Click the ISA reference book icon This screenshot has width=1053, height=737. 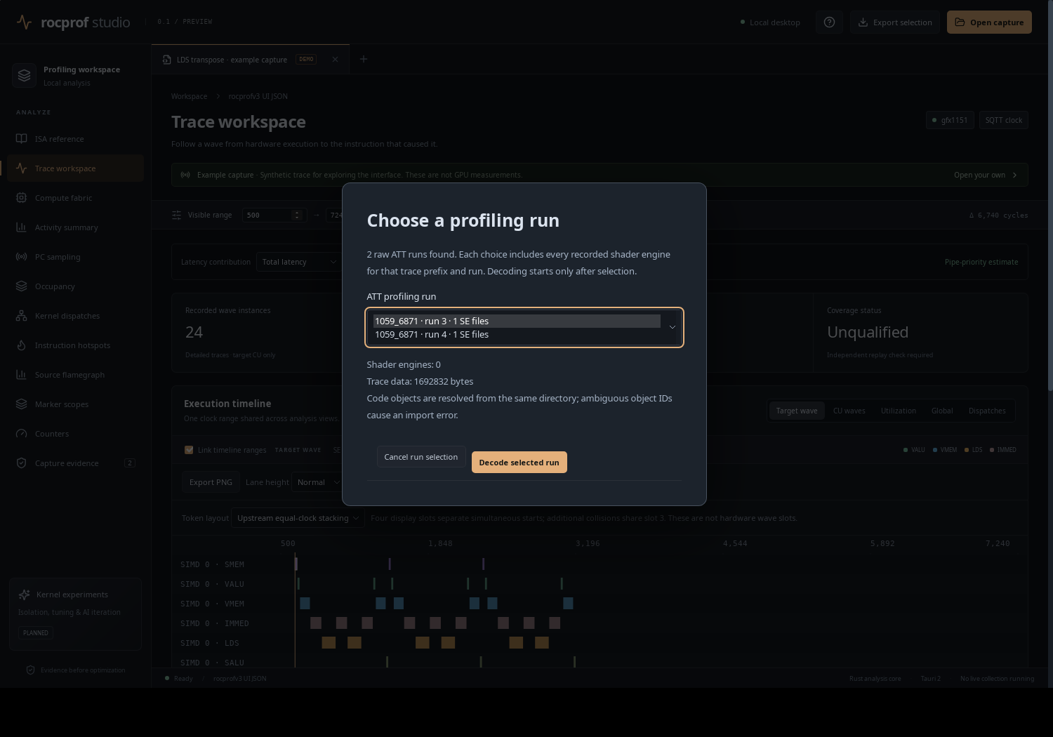(22, 139)
